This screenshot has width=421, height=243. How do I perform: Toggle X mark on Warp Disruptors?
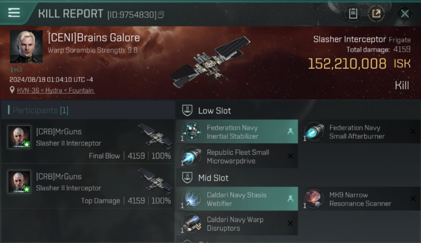(290, 223)
